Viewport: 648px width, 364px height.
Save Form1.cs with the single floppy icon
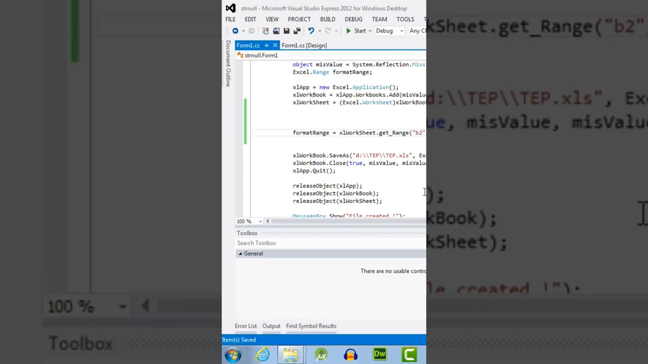coord(287,31)
